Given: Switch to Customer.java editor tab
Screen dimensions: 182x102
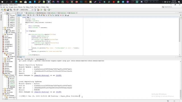Looking at the screenshot, I should coord(31,13).
